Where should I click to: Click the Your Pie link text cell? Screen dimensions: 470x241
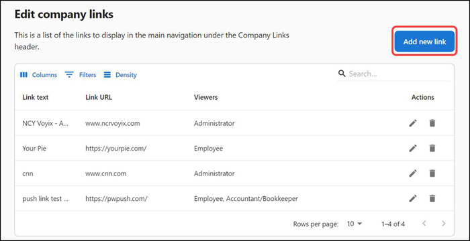click(x=34, y=149)
